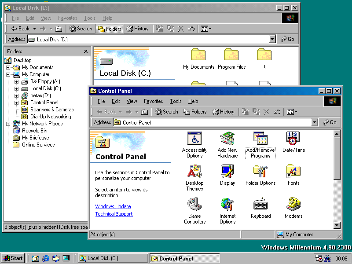Open the Folder Options icon

pyautogui.click(x=260, y=175)
